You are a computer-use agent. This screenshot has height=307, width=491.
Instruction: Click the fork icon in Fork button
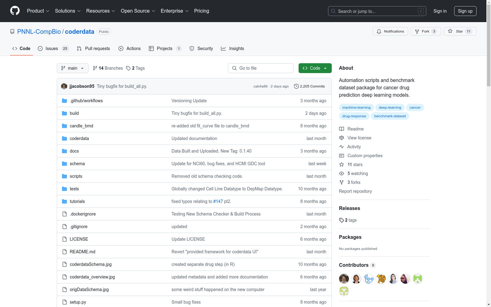[417, 31]
